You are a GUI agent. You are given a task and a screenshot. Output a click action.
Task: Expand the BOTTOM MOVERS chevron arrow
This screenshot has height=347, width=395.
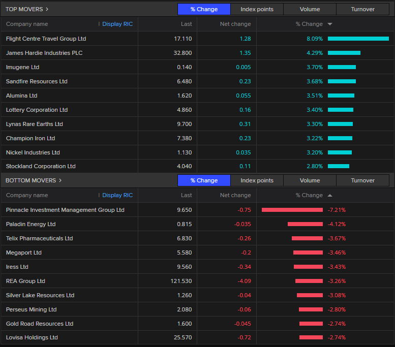(60, 180)
